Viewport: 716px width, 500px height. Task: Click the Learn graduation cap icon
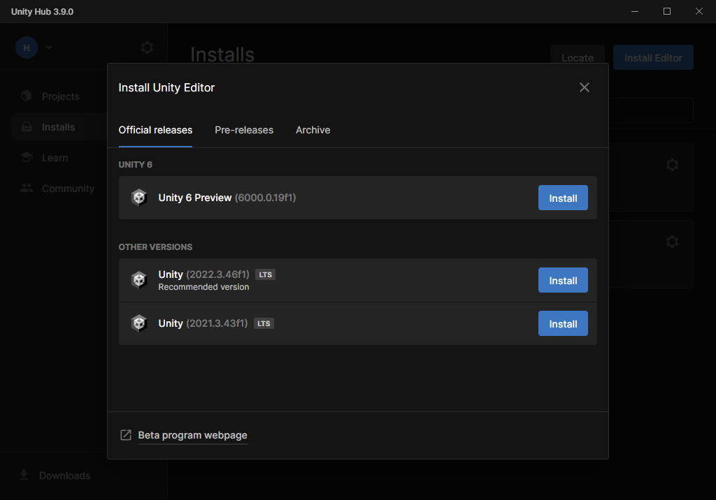coord(27,157)
